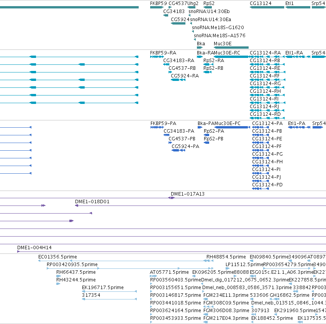Screen dimensions: 326x324
Task: Click snoRNA:Me18S-A1576 label
Action: click(220, 35)
